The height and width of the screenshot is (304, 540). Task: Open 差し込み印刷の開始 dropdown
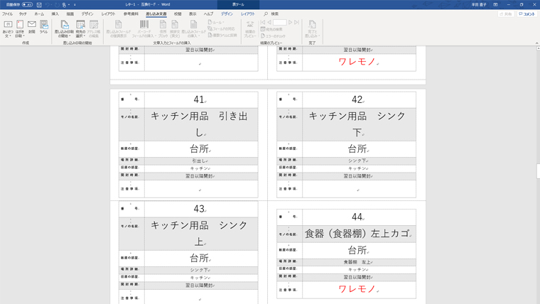[x=64, y=28]
